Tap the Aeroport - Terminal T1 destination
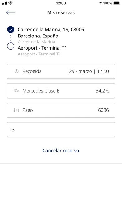 click(42, 48)
